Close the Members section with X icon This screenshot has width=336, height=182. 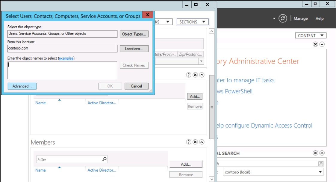tap(195, 142)
